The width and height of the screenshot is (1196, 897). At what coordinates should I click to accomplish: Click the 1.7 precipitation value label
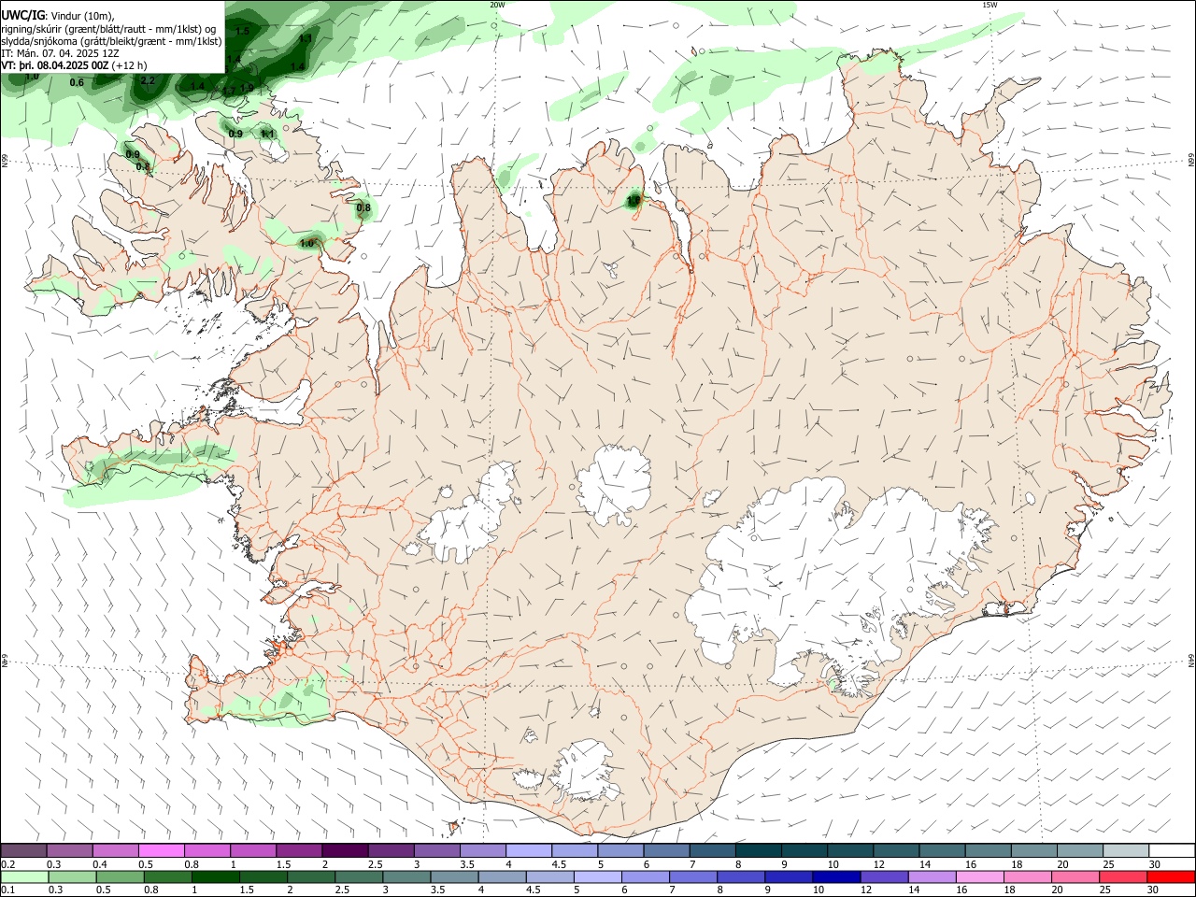click(x=229, y=91)
